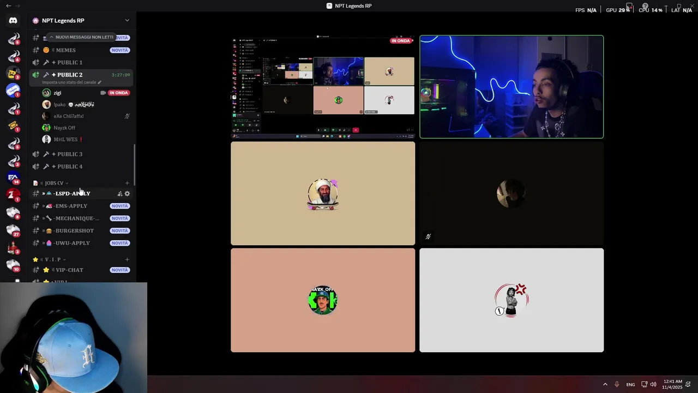Focus the webcam tile with blue neon lights
This screenshot has width=698, height=393.
click(x=512, y=87)
